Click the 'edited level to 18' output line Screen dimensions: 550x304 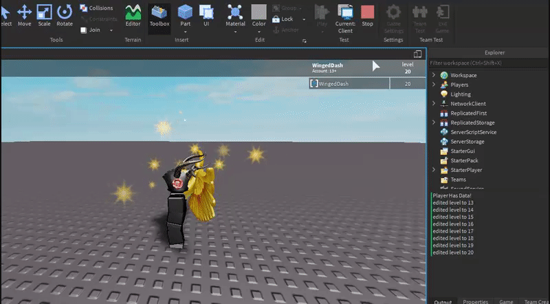[453, 238]
